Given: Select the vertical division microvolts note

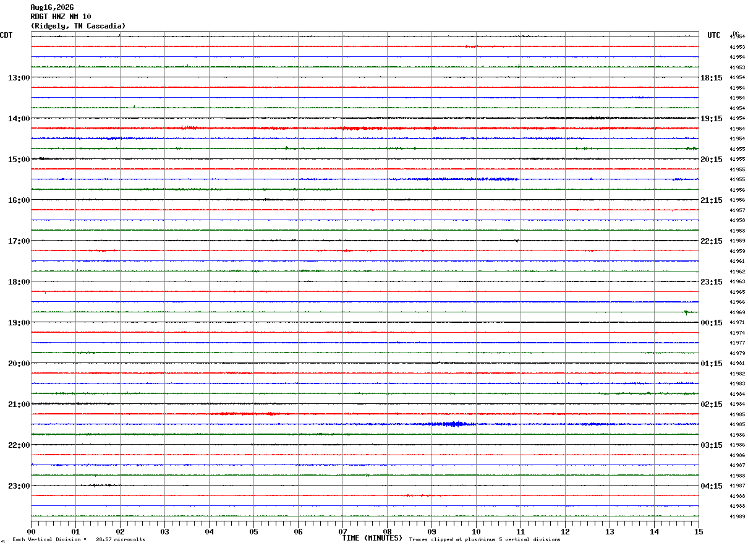Looking at the screenshot, I should [79, 540].
